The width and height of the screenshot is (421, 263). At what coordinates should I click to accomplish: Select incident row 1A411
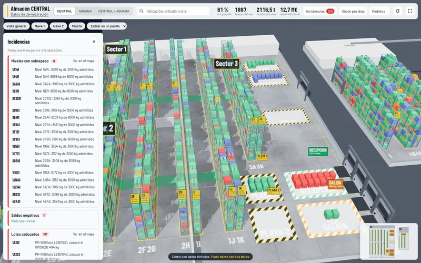click(x=53, y=77)
